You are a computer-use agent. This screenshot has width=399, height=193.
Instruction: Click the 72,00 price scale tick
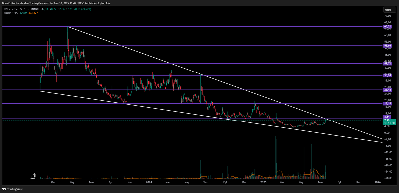pyautogui.click(x=387, y=16)
